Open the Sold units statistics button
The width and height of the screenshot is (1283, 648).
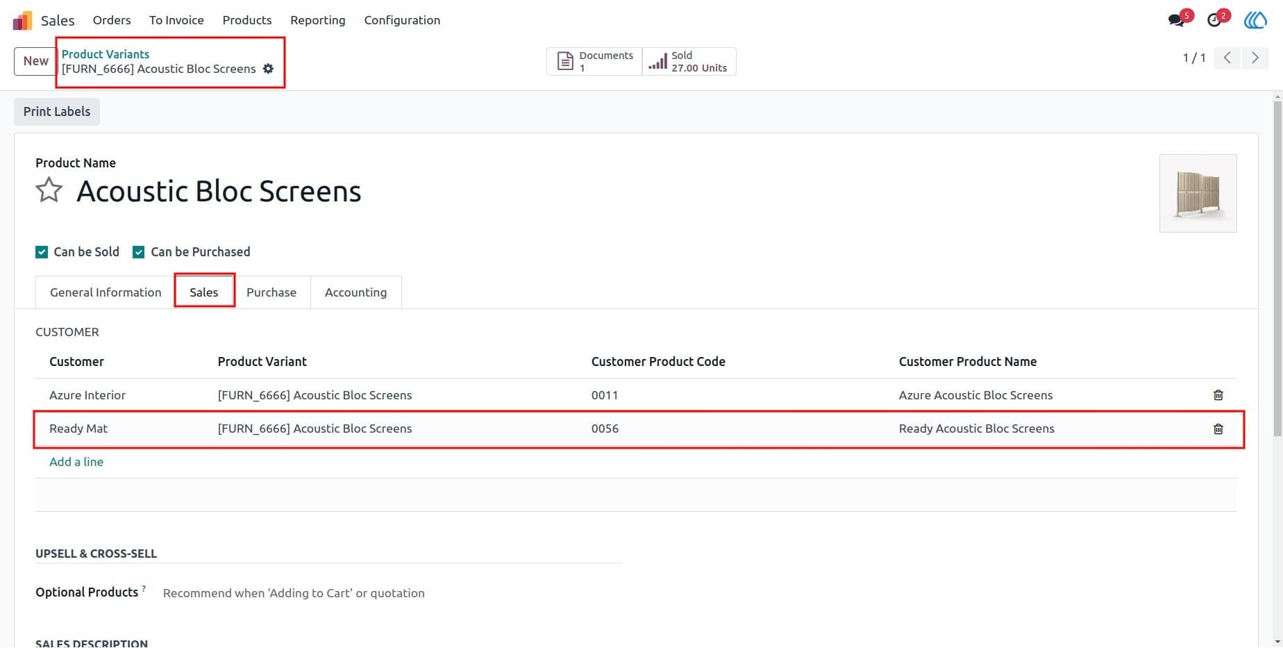pyautogui.click(x=689, y=62)
